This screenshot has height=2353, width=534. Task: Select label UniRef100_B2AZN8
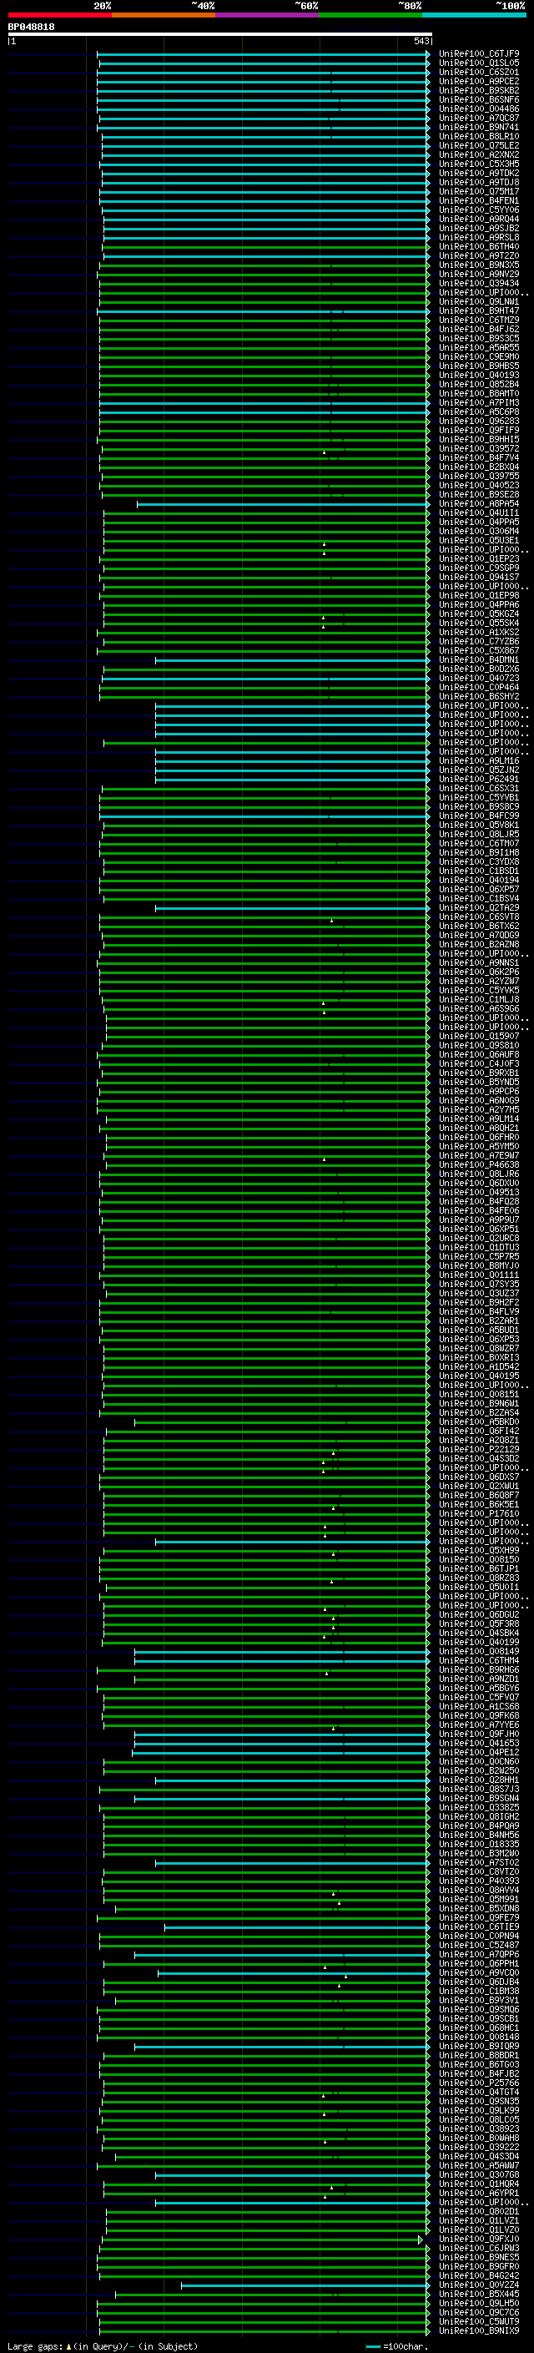(479, 945)
